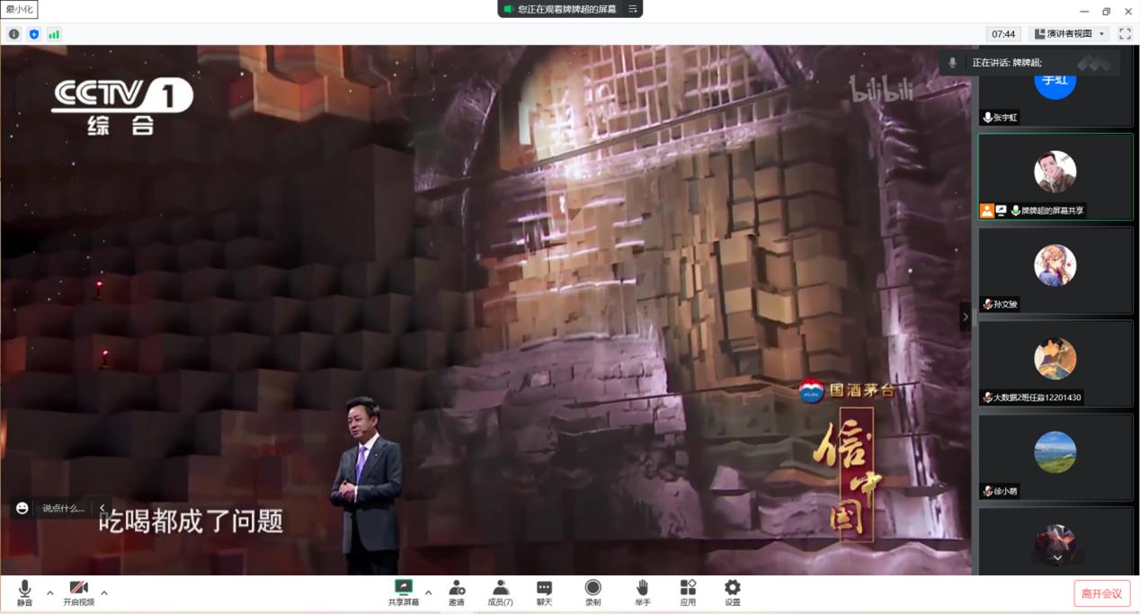Enter fullscreen with corner-brackets icon

[x=1125, y=34]
